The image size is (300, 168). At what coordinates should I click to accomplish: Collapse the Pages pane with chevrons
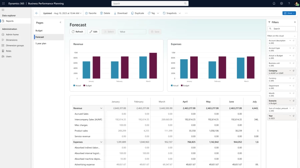pos(60,22)
